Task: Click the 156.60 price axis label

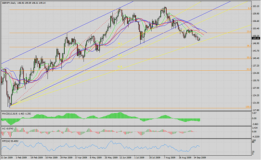Action: [x=256, y=21]
